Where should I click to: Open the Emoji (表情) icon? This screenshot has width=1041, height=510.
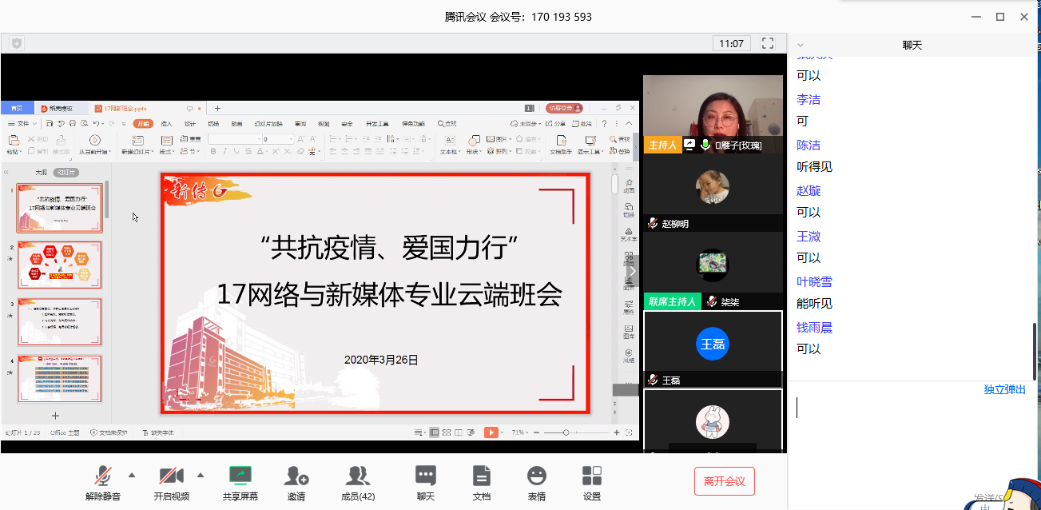pyautogui.click(x=537, y=477)
